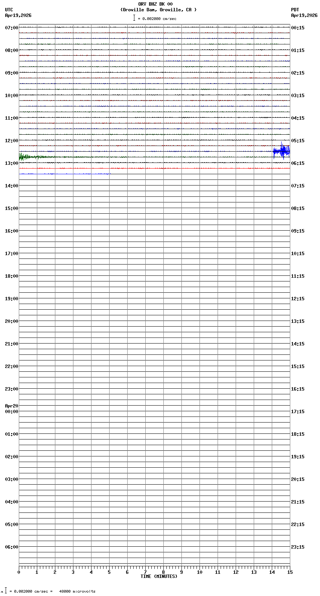Click the short blue trace on the 13:30 row
Screen dimensions: 320x596
click(64, 174)
